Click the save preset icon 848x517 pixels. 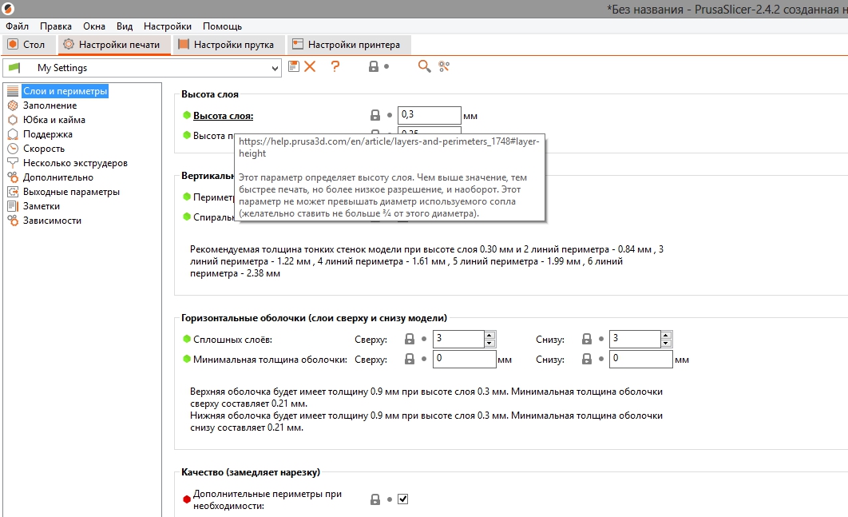coord(294,66)
